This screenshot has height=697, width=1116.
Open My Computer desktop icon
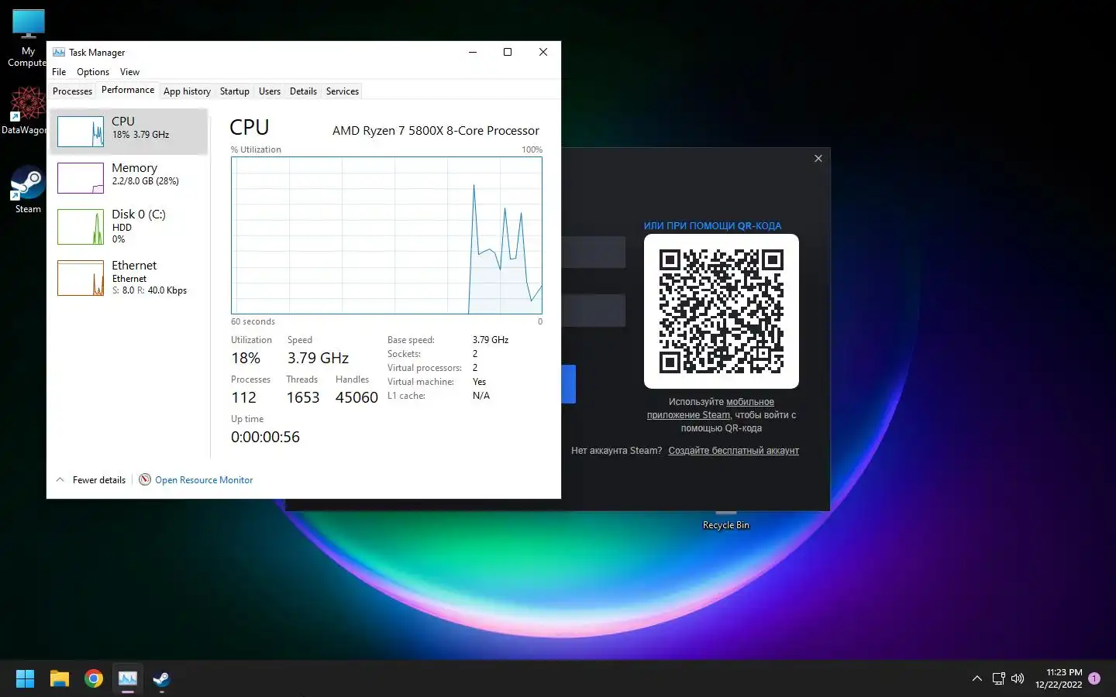click(x=28, y=38)
